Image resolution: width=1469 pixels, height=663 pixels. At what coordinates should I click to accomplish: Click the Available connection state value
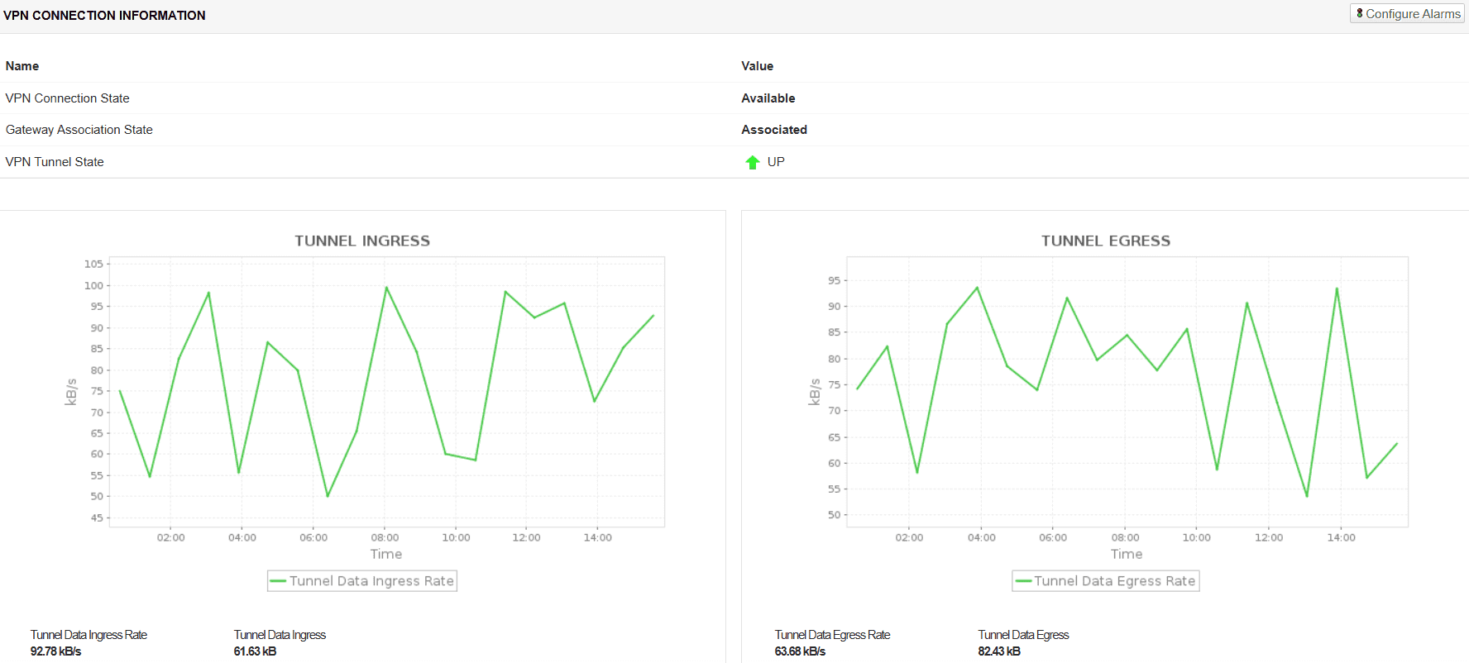pos(768,98)
